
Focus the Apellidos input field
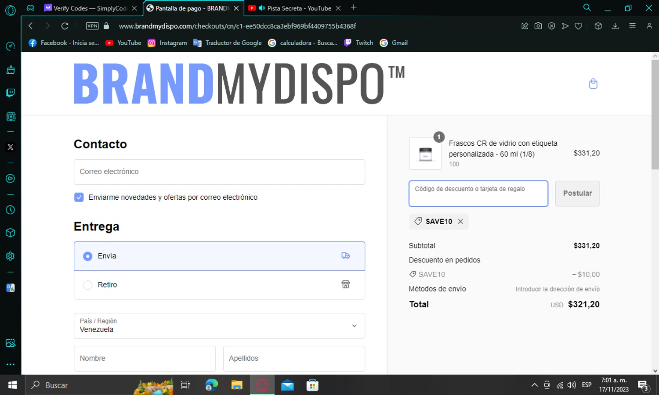294,359
